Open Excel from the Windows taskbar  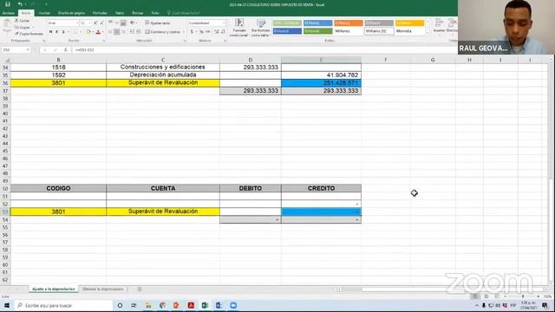(205, 305)
